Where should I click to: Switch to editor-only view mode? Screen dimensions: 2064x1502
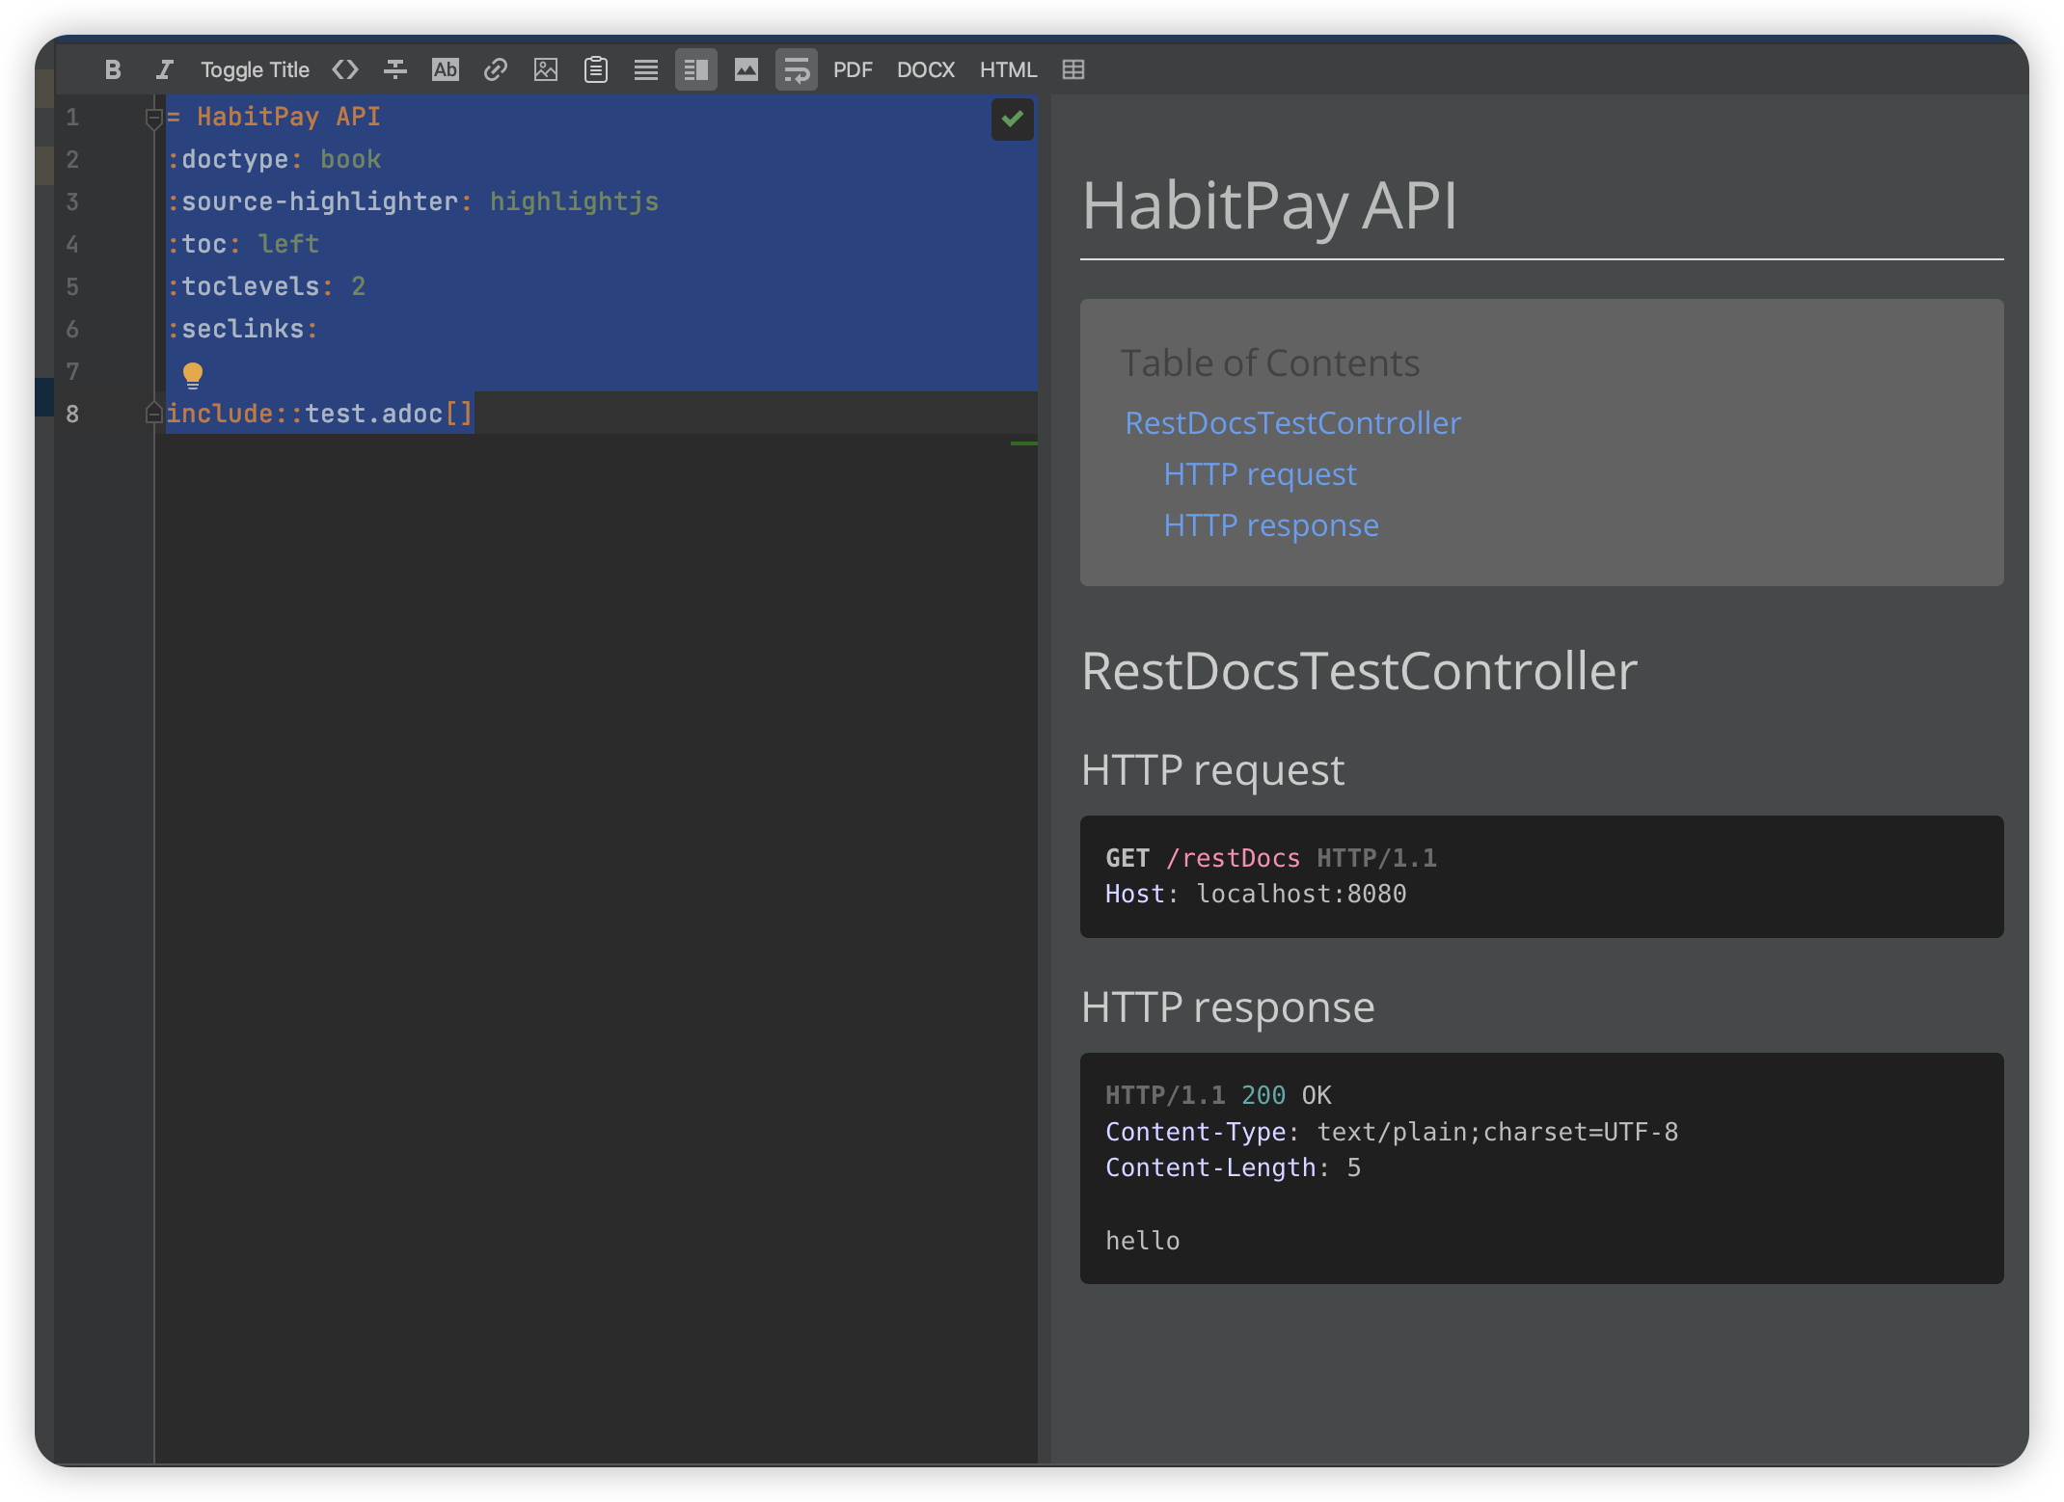pos(646,69)
